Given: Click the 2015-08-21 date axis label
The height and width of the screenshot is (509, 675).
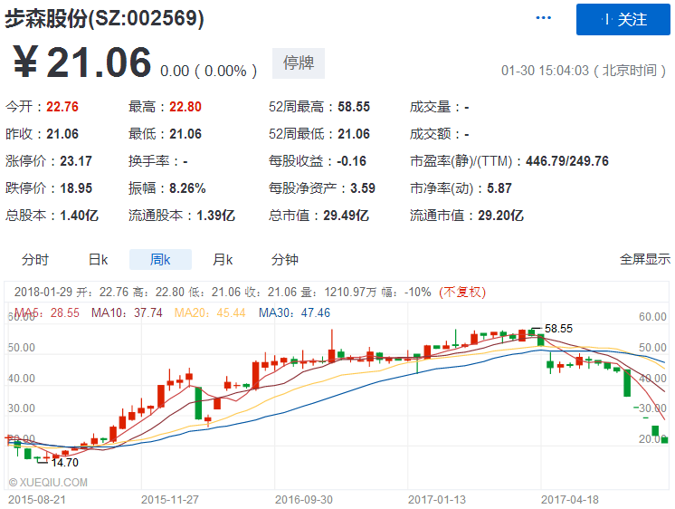Looking at the screenshot, I should pos(37,500).
